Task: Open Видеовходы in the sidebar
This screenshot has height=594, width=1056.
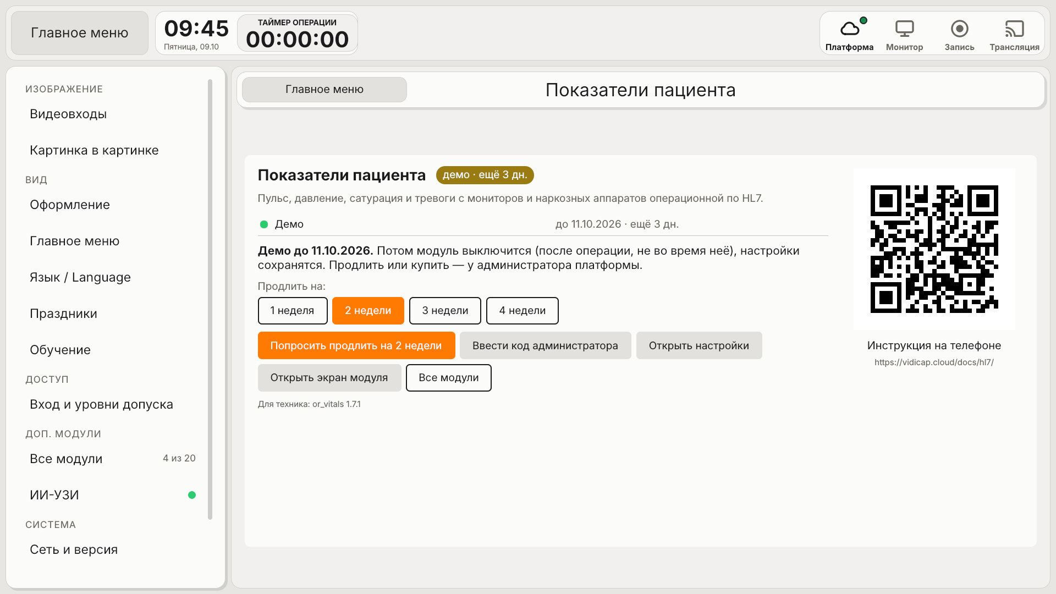Action: pos(113,114)
